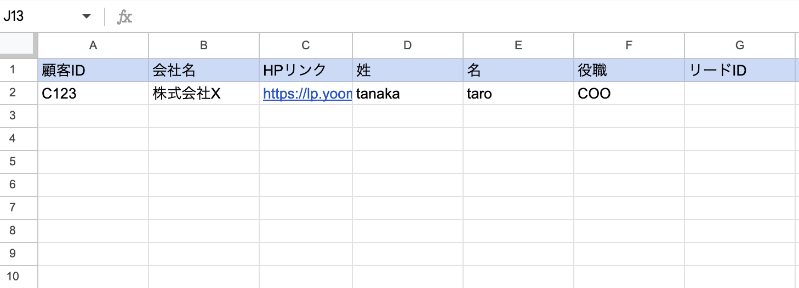The image size is (799, 288).
Task: Click the 株式会社X cell
Action: pyautogui.click(x=204, y=94)
